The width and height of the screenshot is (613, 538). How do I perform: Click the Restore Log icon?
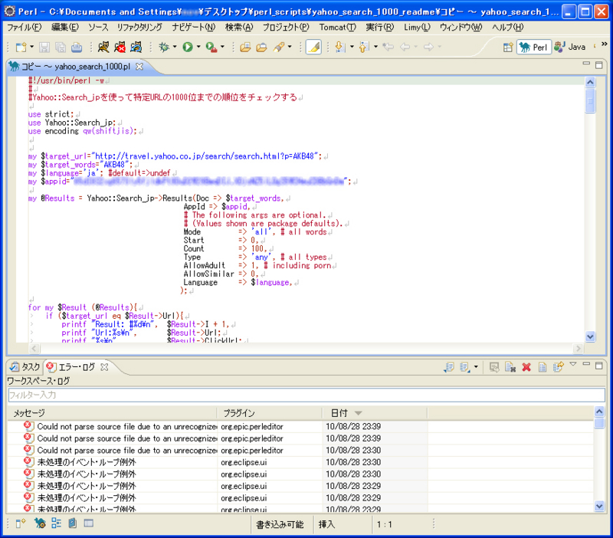(x=559, y=367)
